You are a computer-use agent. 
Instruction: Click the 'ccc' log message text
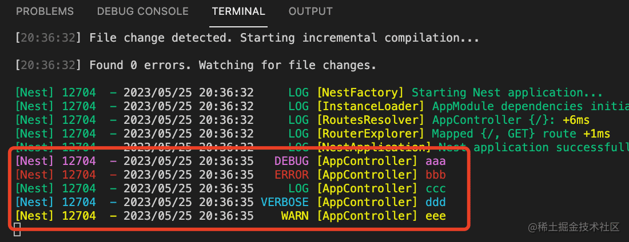(436, 188)
